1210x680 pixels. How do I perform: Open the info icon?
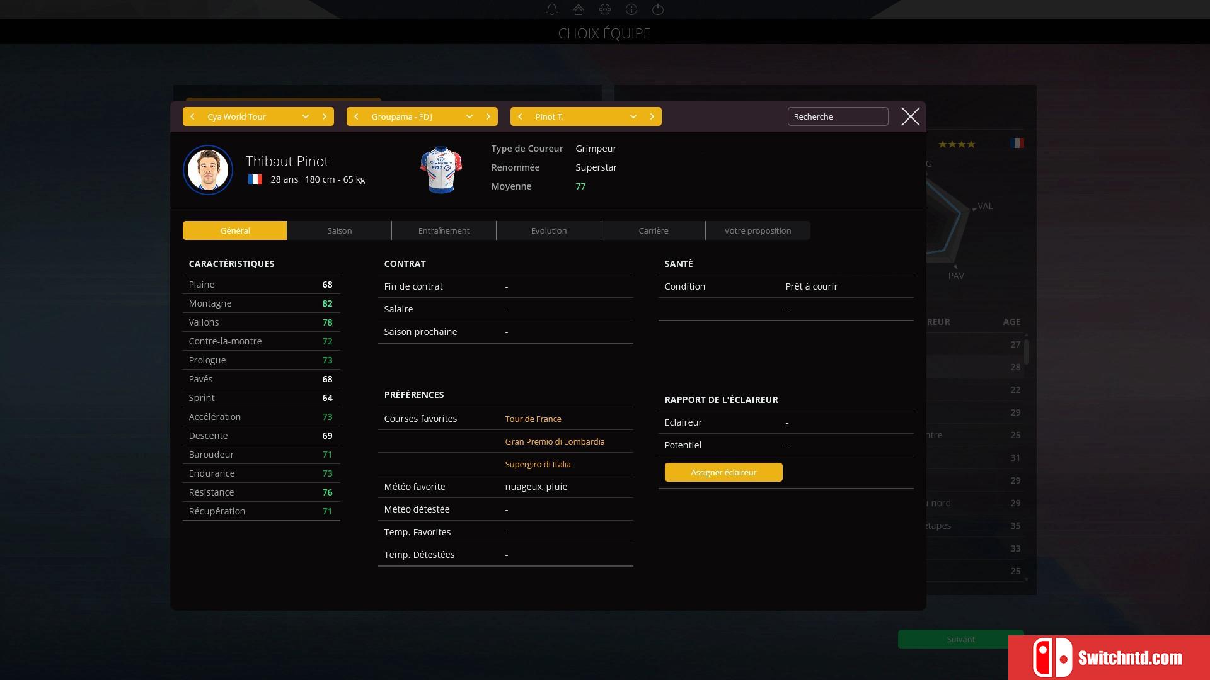tap(631, 9)
